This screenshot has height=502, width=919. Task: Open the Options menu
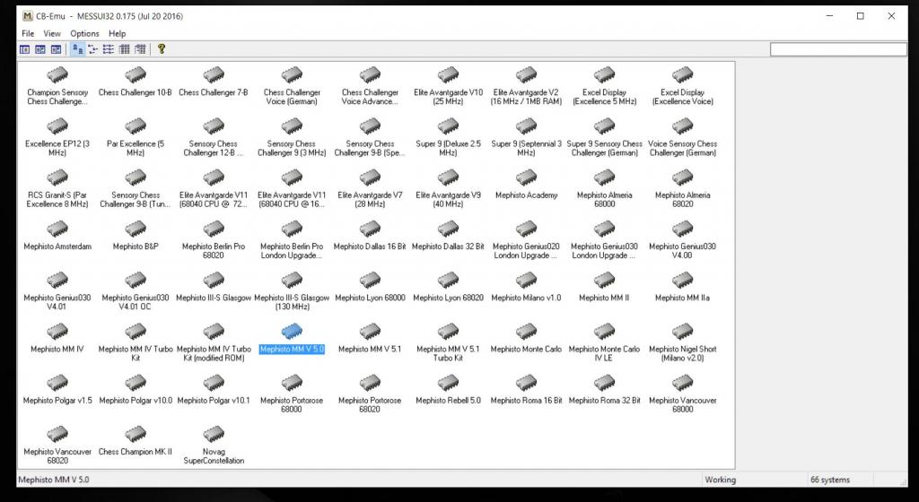84,33
